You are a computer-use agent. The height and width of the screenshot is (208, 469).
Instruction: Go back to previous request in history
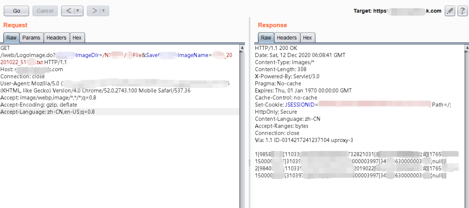tap(68, 10)
